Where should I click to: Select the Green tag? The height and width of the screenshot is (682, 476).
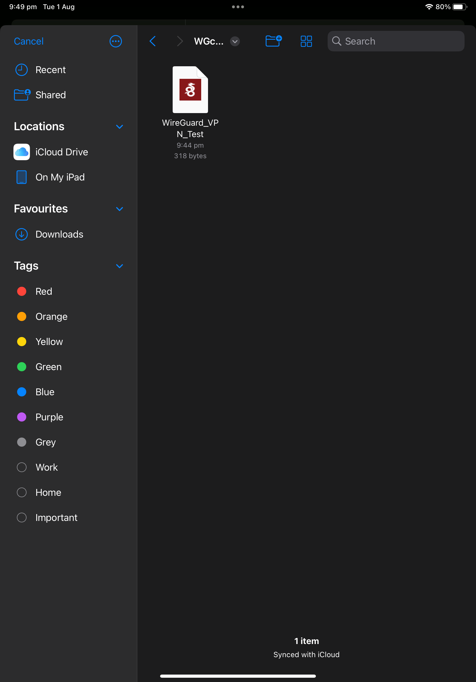click(x=48, y=366)
